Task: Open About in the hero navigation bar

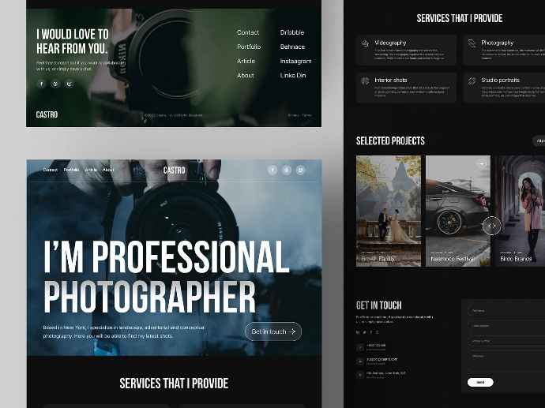Action: tap(108, 170)
